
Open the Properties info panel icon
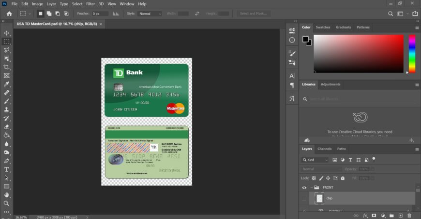coord(292,40)
